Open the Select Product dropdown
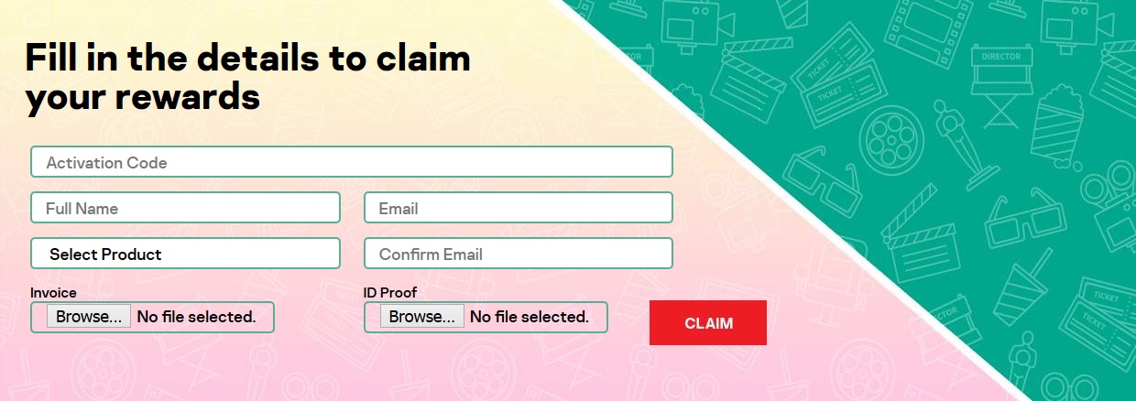The height and width of the screenshot is (401, 1136). 185,254
